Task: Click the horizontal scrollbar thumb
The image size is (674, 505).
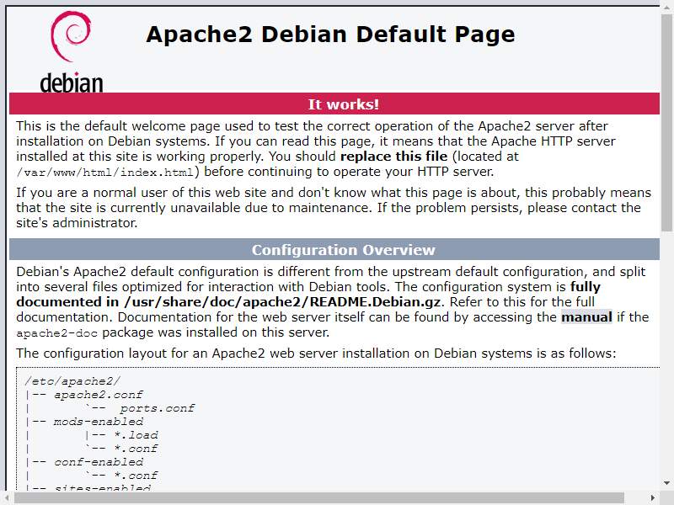Action: [319, 498]
